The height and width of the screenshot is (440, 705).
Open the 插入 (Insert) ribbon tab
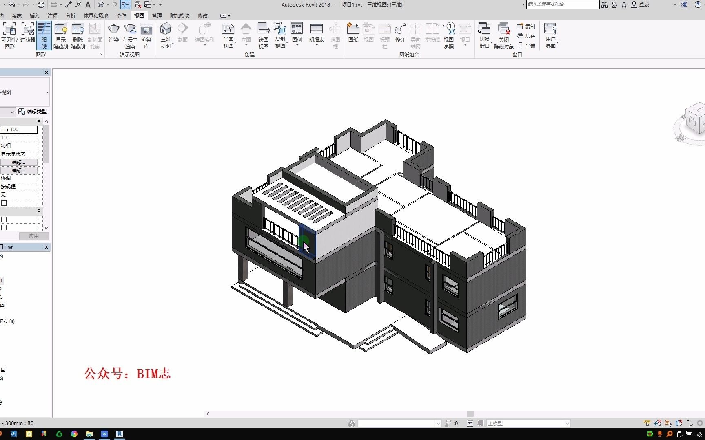click(35, 15)
